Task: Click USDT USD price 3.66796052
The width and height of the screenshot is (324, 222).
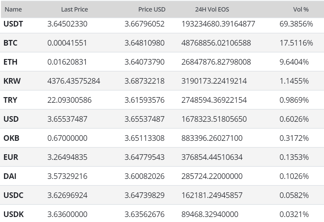Action: click(x=144, y=24)
